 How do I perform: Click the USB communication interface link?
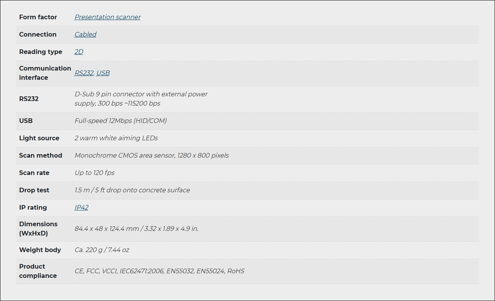click(103, 73)
